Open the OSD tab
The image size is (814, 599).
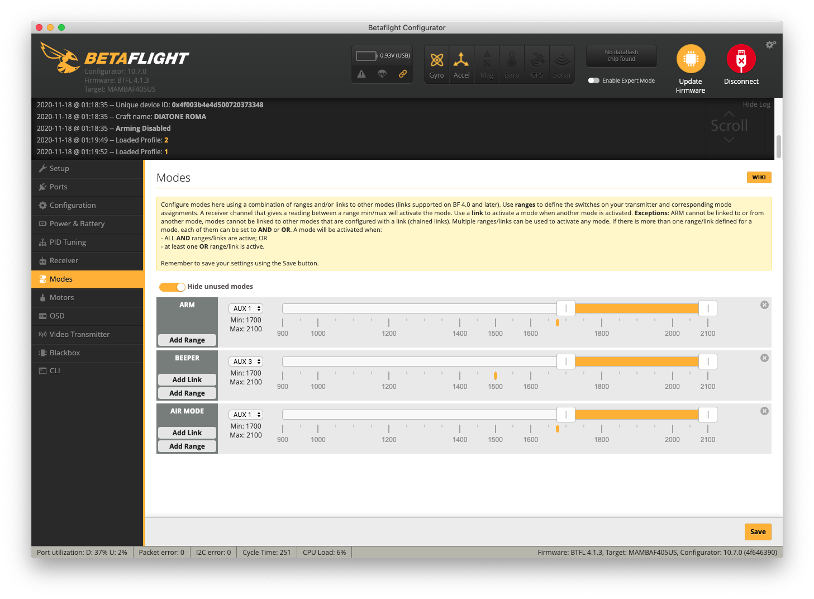[88, 316]
